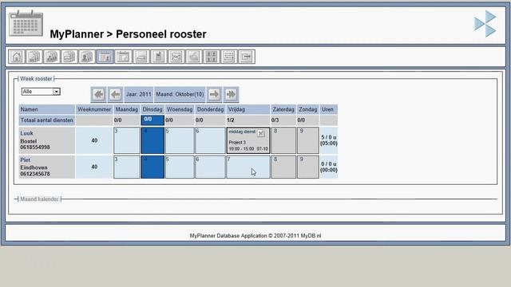
Task: Go to next week with single-right arrow
Action: [x=214, y=94]
